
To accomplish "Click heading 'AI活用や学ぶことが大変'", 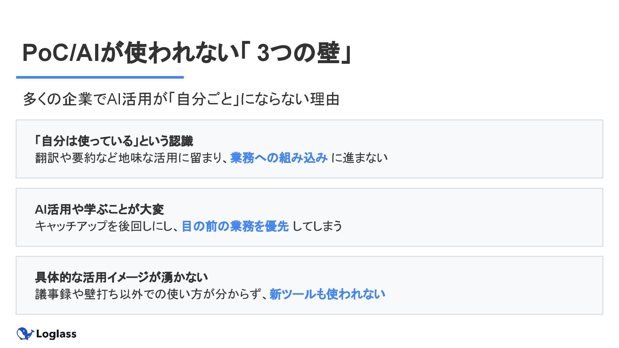I will (99, 209).
